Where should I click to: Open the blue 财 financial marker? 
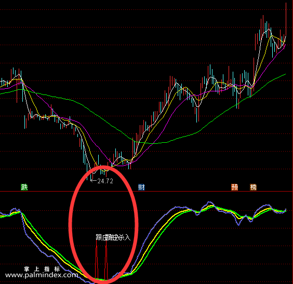[x=141, y=187]
